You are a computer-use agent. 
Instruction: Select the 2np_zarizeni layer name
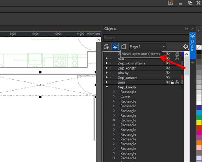point(127,78)
